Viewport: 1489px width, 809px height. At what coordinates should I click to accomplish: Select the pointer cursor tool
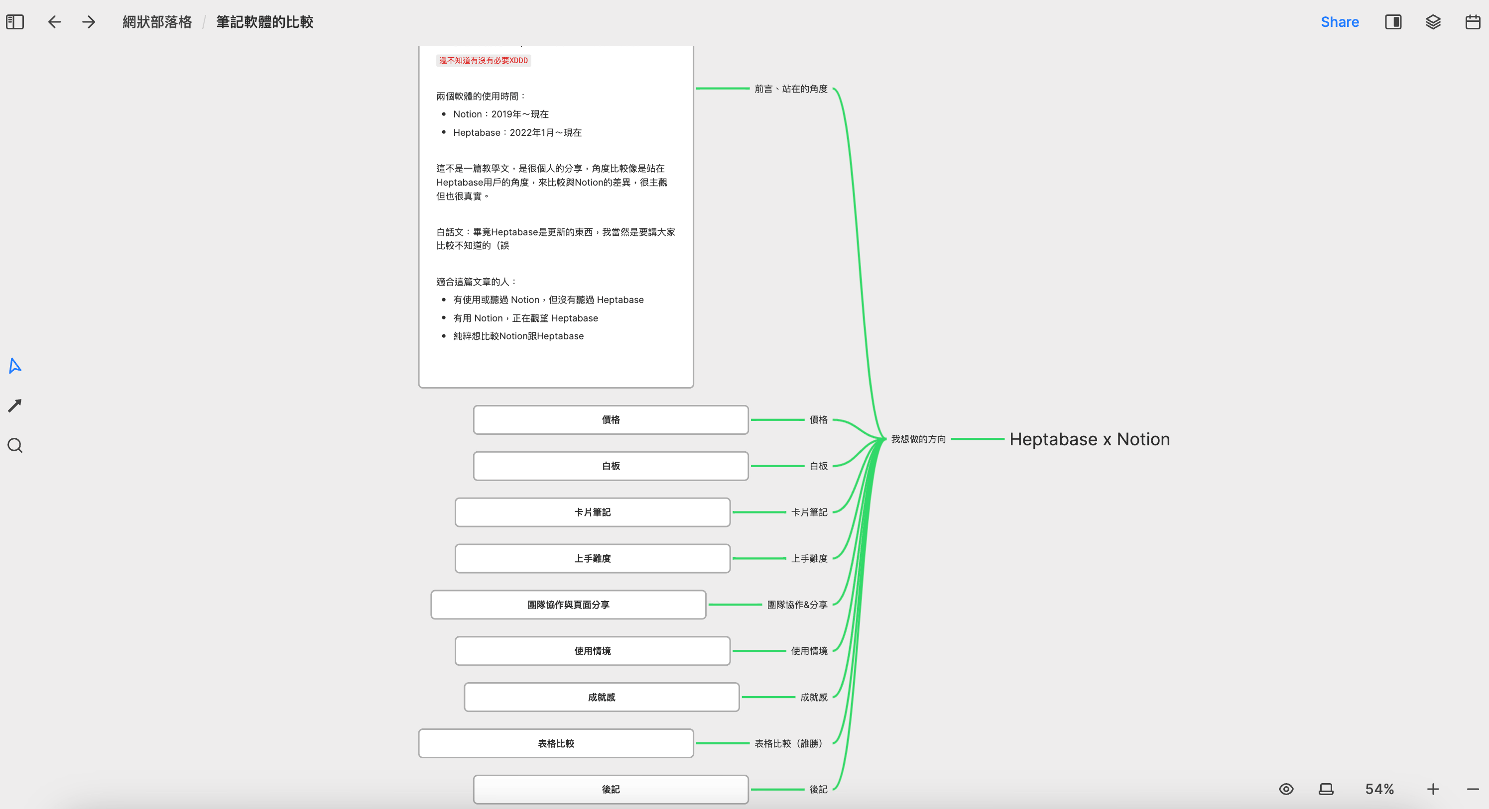(x=15, y=366)
